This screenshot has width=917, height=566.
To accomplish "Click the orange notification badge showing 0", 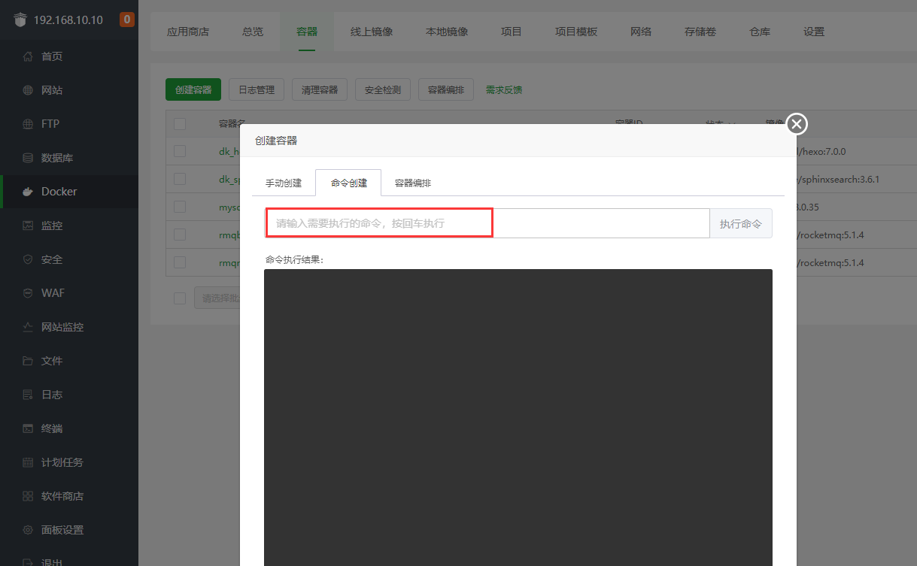I will (x=127, y=20).
